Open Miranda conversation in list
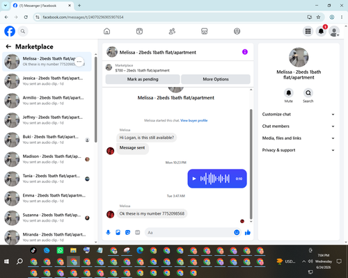This screenshot has width=348, height=278. [47, 237]
